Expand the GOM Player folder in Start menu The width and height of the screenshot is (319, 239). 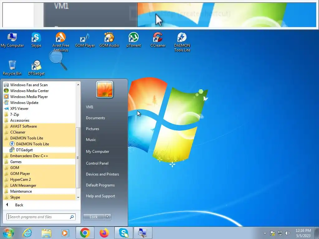tap(40, 174)
